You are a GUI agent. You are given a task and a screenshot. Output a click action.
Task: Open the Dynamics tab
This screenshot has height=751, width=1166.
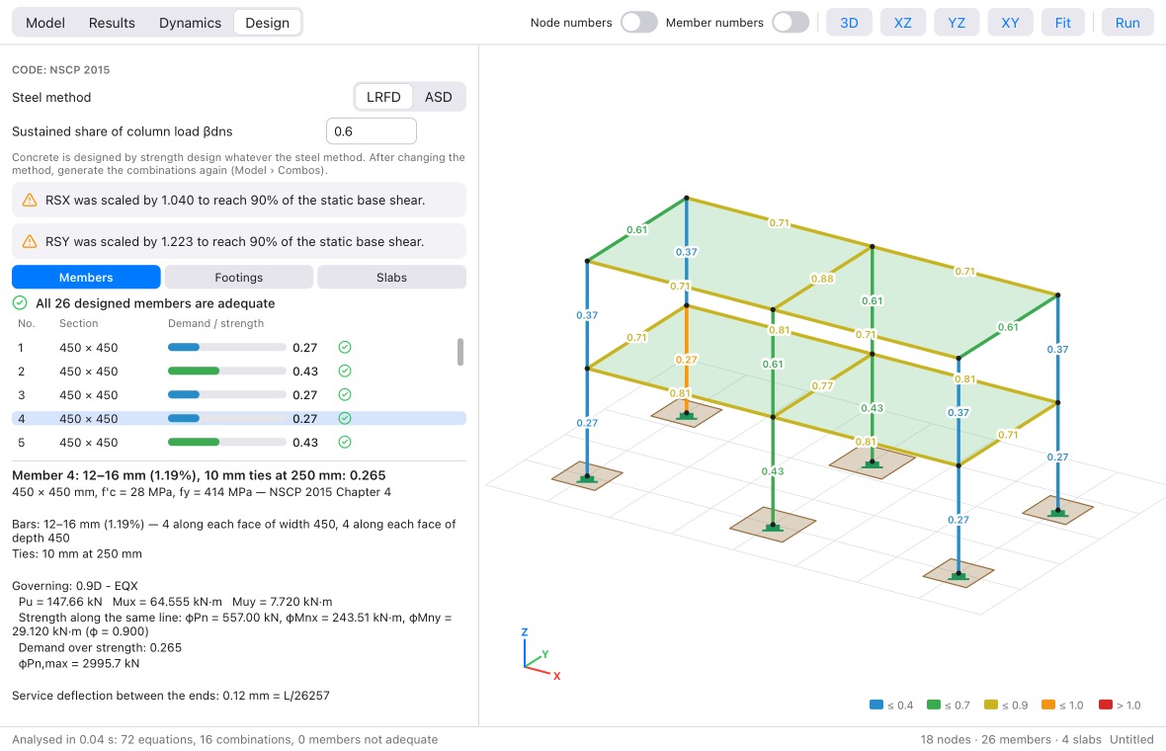191,23
